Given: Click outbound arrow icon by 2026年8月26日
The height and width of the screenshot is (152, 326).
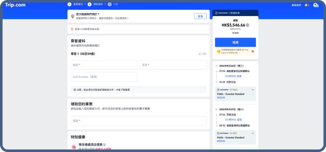Looking at the screenshot, I should (216, 66).
